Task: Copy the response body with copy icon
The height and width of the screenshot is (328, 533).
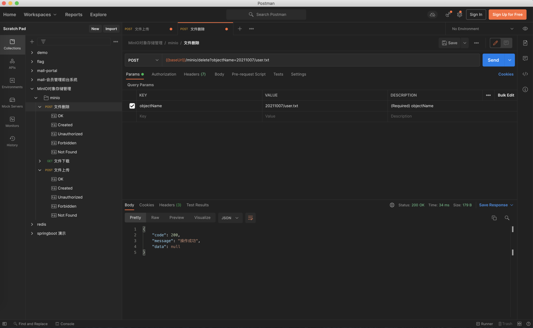Action: coord(494,218)
